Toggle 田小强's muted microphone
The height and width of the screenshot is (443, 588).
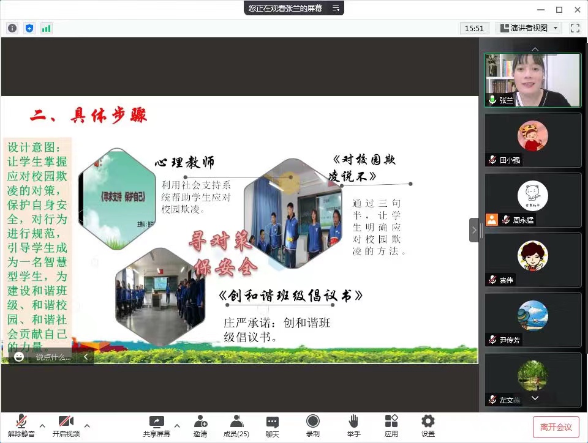(x=493, y=161)
